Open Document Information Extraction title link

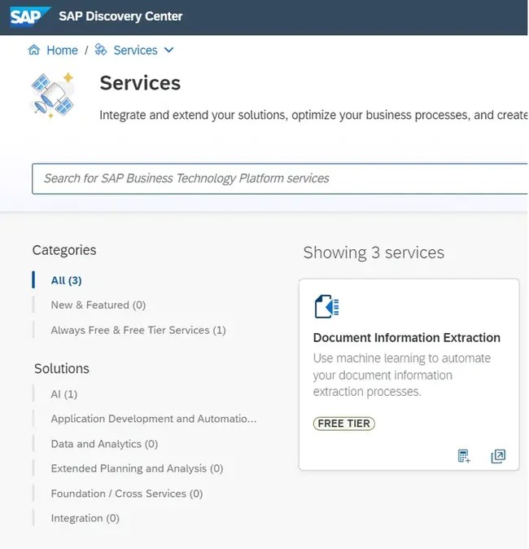[x=406, y=337]
